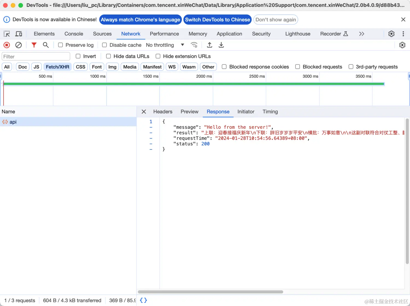Viewport: 410px width, 306px height.
Task: Collapse JSON at line 1 gutter
Action: coord(151,122)
